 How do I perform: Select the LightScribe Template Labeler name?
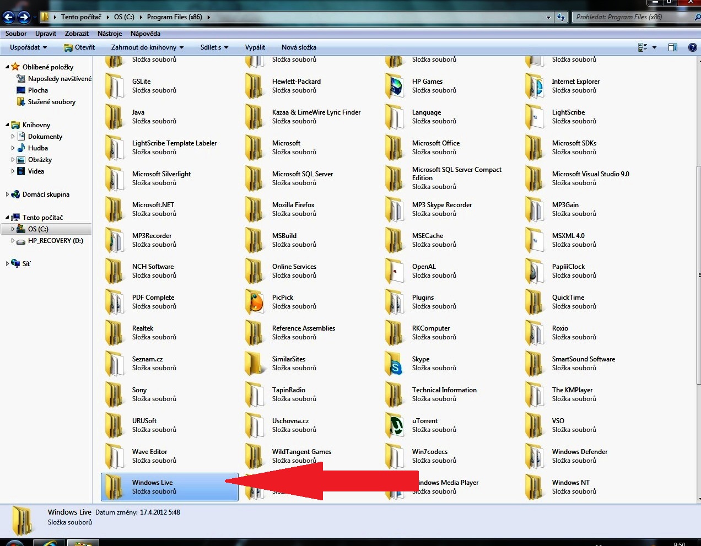174,143
